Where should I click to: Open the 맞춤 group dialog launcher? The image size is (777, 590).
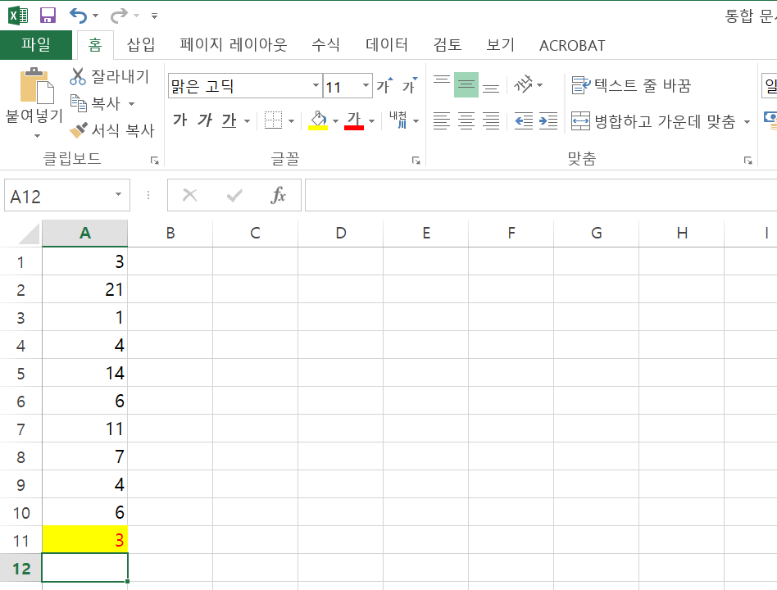pos(747,160)
